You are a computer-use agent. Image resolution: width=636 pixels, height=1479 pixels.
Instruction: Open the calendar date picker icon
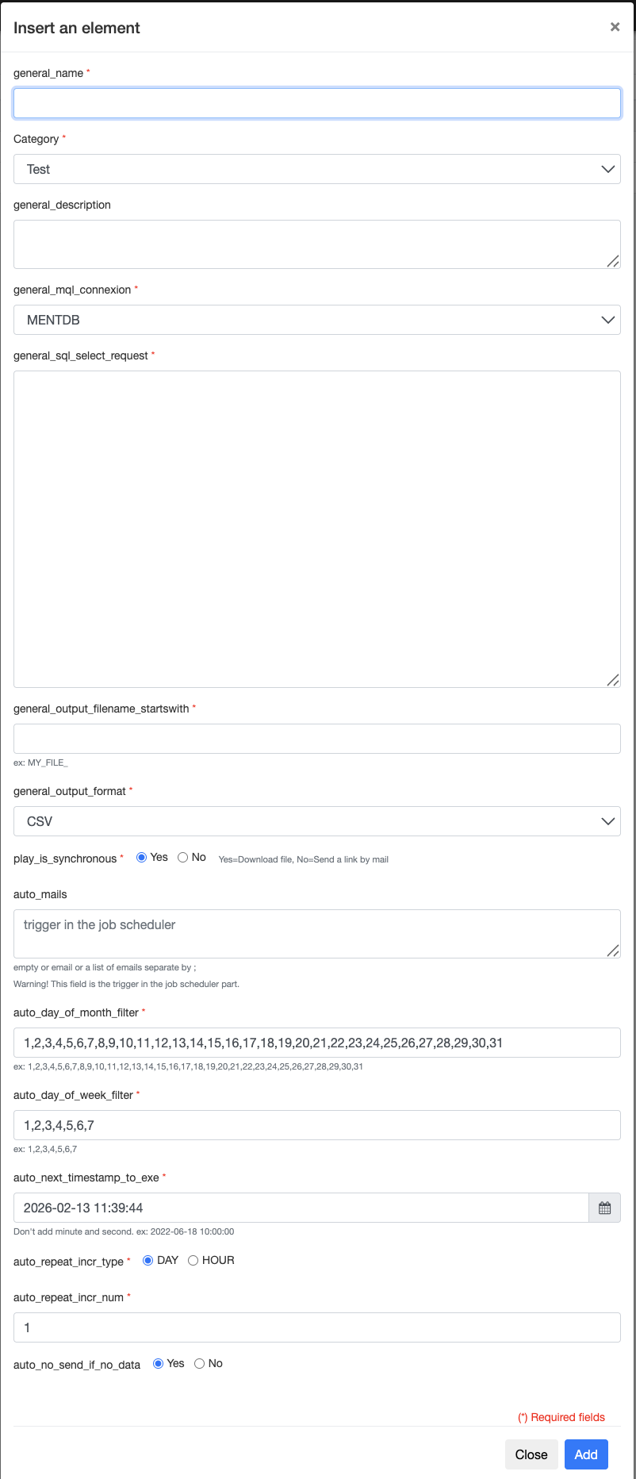click(604, 1208)
